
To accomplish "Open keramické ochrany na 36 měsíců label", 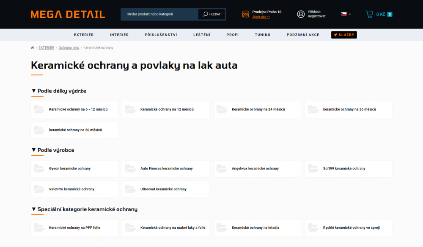I will [350, 109].
